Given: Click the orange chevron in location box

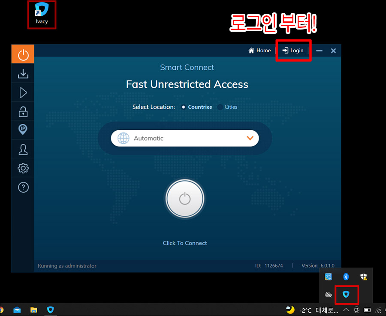Looking at the screenshot, I should tap(250, 138).
